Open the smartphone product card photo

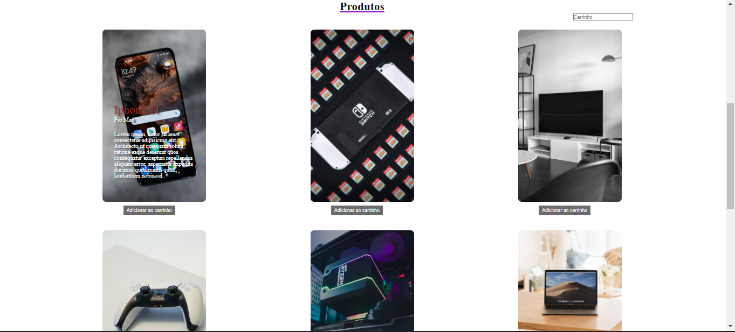tap(154, 116)
